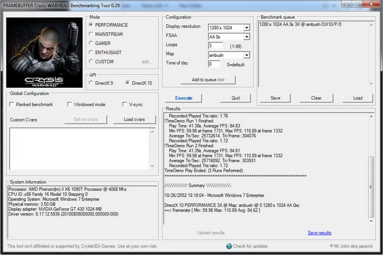Open the FSAA dropdown
Screen dimensions: 383x255
tap(246, 37)
